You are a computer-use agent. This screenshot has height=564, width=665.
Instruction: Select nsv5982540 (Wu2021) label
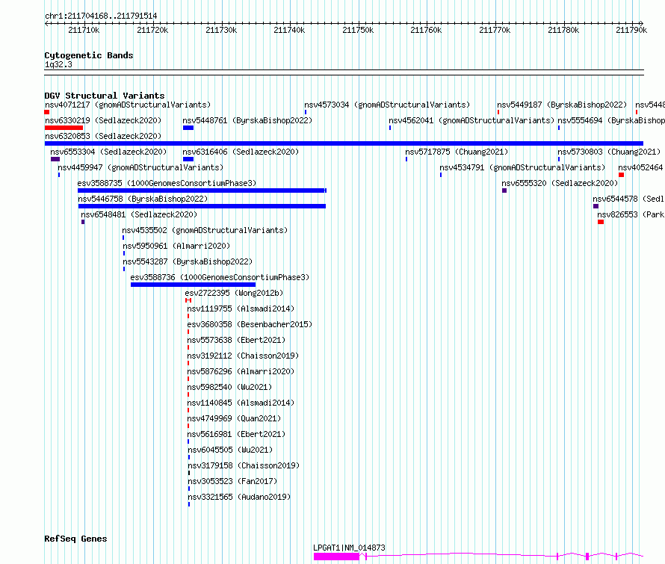click(229, 387)
